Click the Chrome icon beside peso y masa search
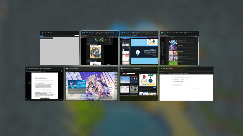243x136 pixels. tap(121, 68)
